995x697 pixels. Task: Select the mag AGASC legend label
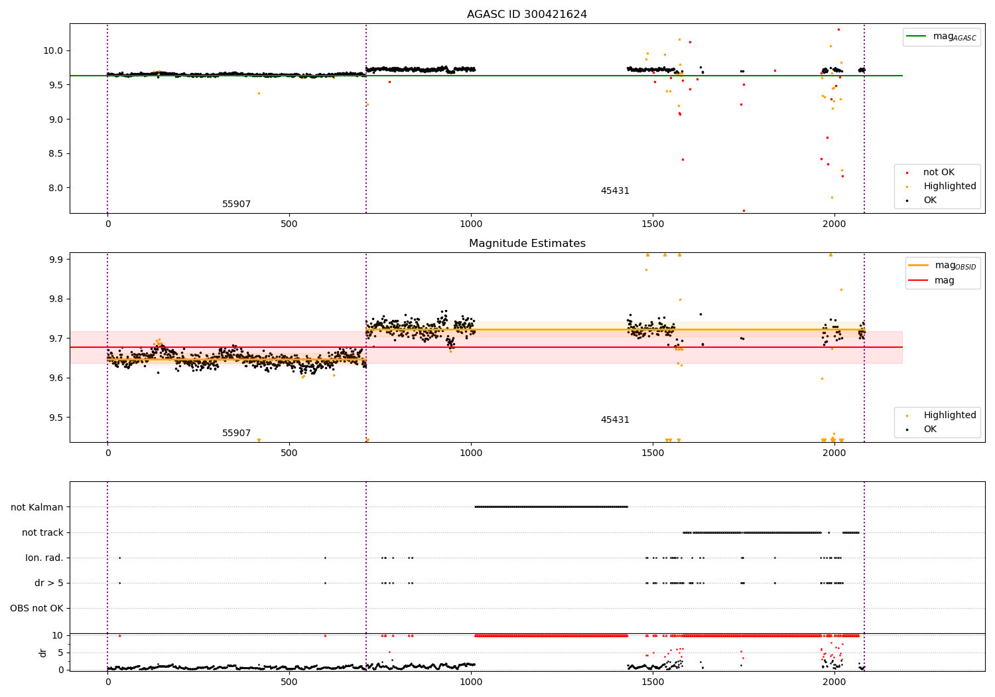tap(955, 37)
